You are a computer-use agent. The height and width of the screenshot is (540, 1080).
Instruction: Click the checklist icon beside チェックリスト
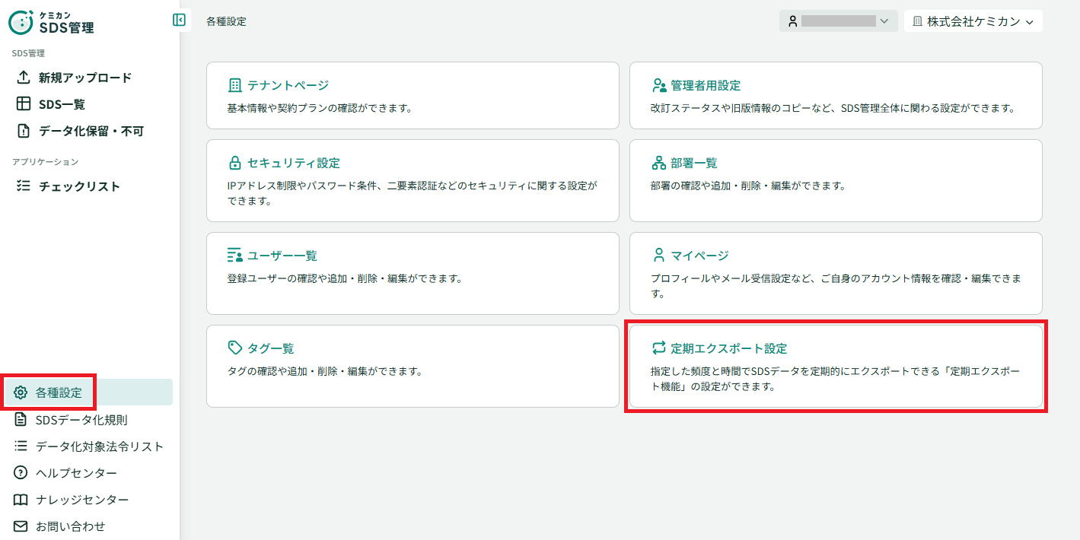[x=24, y=186]
